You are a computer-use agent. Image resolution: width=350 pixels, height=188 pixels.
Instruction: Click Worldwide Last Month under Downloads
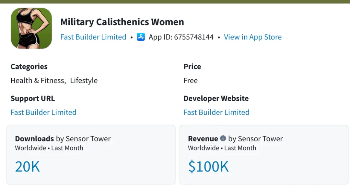click(49, 148)
